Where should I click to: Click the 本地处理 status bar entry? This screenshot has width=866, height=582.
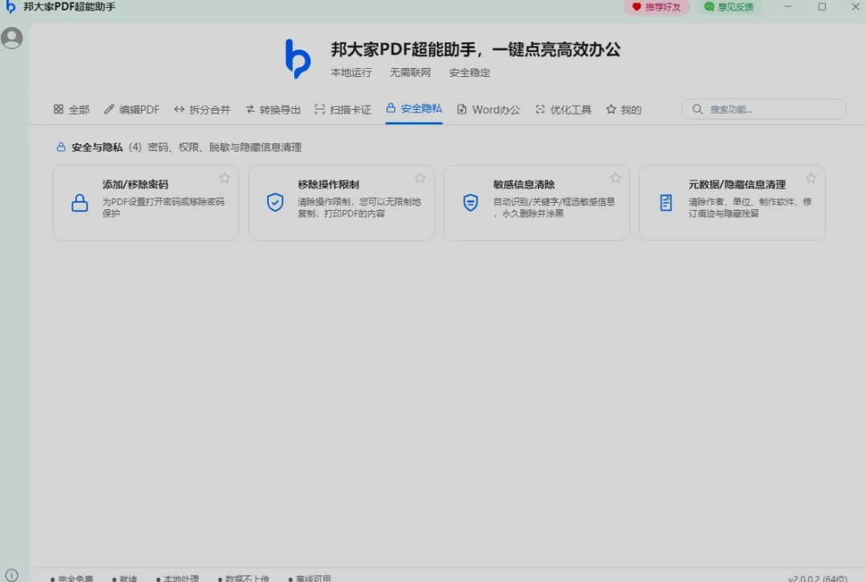coord(177,578)
